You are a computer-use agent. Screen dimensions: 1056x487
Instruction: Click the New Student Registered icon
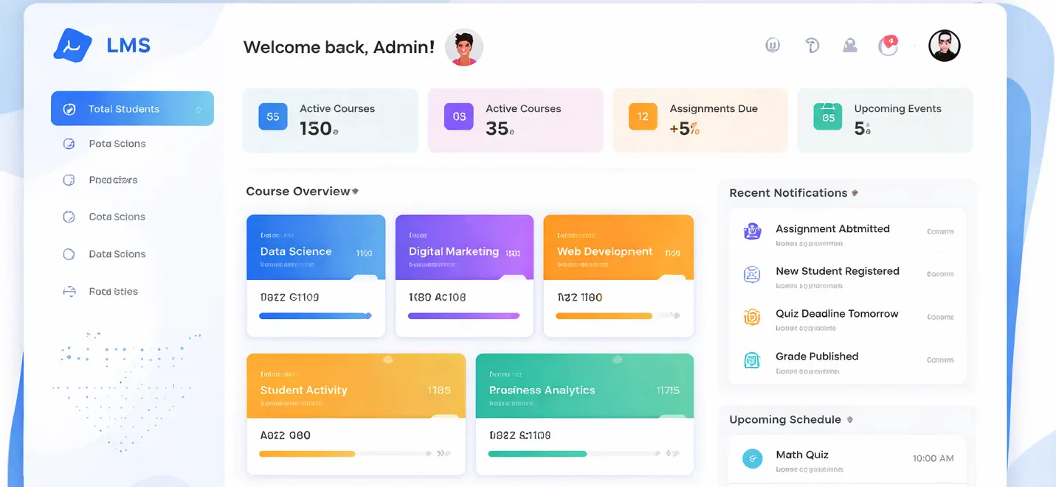click(x=752, y=275)
